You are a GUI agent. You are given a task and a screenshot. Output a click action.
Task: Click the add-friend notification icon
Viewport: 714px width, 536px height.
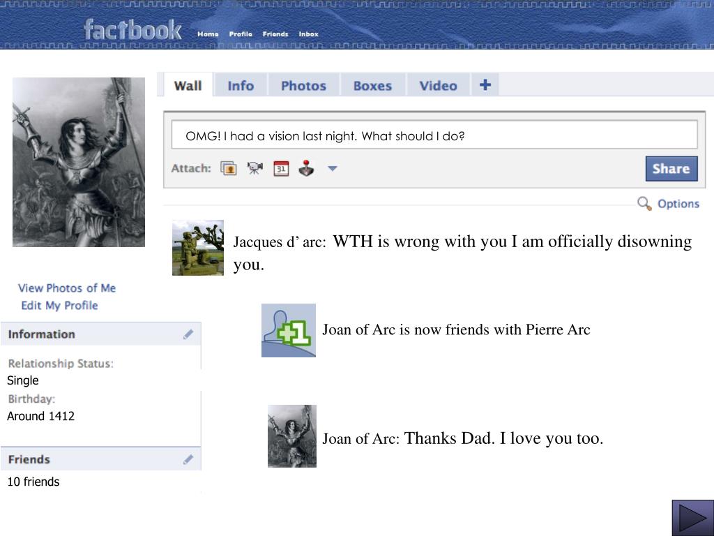288,330
